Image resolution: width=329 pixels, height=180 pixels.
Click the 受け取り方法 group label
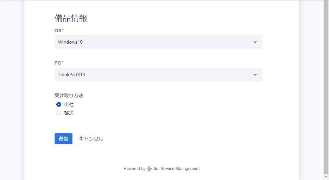click(69, 95)
